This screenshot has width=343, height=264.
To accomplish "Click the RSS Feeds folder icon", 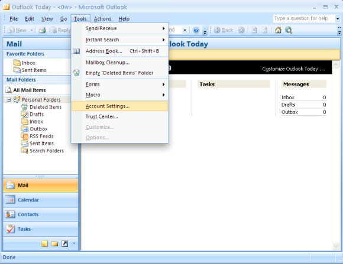I will (25, 136).
